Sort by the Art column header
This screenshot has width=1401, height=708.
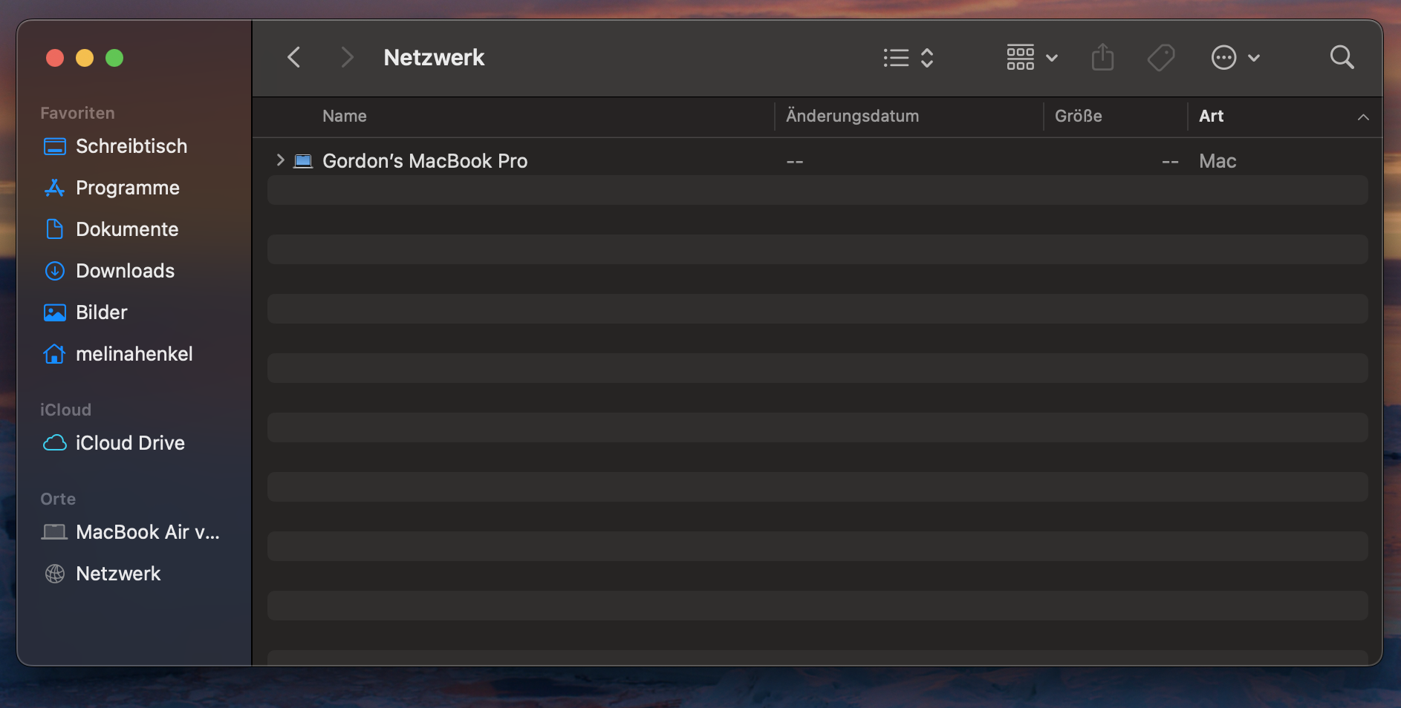pos(1211,116)
